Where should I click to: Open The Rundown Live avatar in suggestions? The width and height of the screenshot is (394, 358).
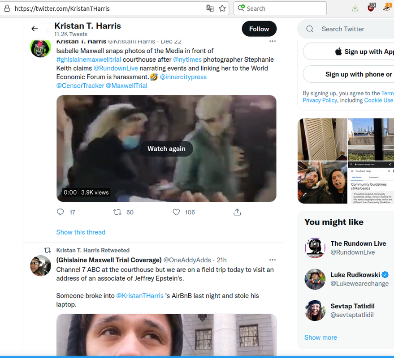point(315,248)
